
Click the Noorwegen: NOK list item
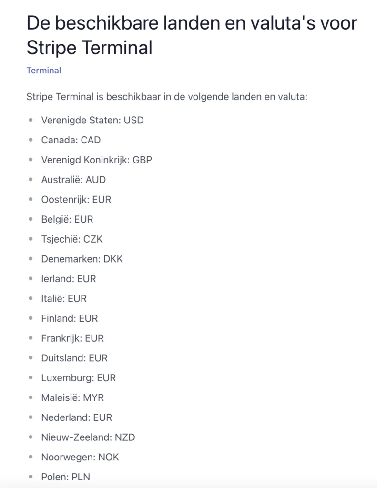pyautogui.click(x=80, y=457)
